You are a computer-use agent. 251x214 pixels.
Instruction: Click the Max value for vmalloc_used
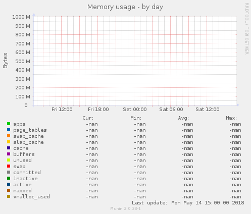click(x=235, y=197)
